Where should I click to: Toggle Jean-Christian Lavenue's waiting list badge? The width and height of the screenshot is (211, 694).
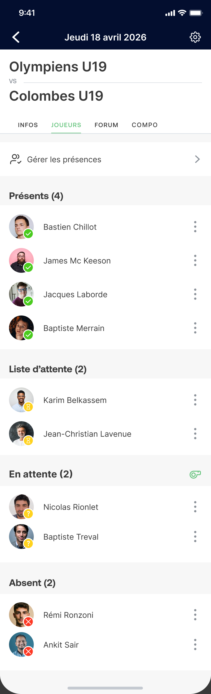[28, 441]
